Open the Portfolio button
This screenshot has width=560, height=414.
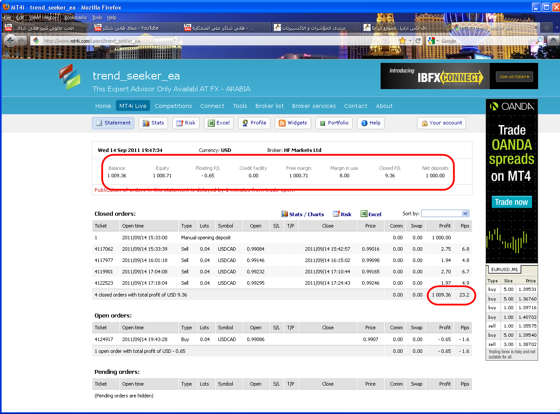click(334, 123)
